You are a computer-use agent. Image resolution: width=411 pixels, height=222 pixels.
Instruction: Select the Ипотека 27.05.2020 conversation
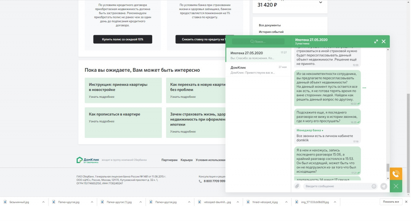[x=258, y=55]
